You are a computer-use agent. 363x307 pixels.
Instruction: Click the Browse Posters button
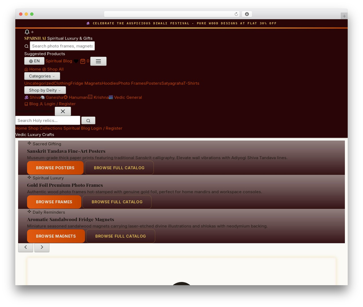pos(55,168)
